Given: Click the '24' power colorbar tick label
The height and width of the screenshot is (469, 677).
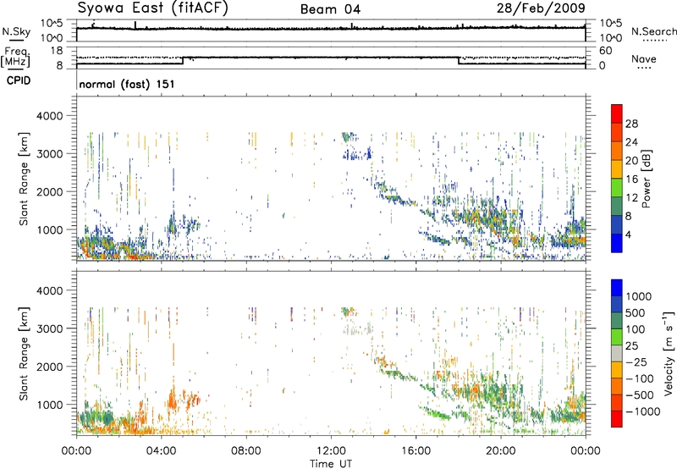Looking at the screenshot, I should [x=631, y=142].
